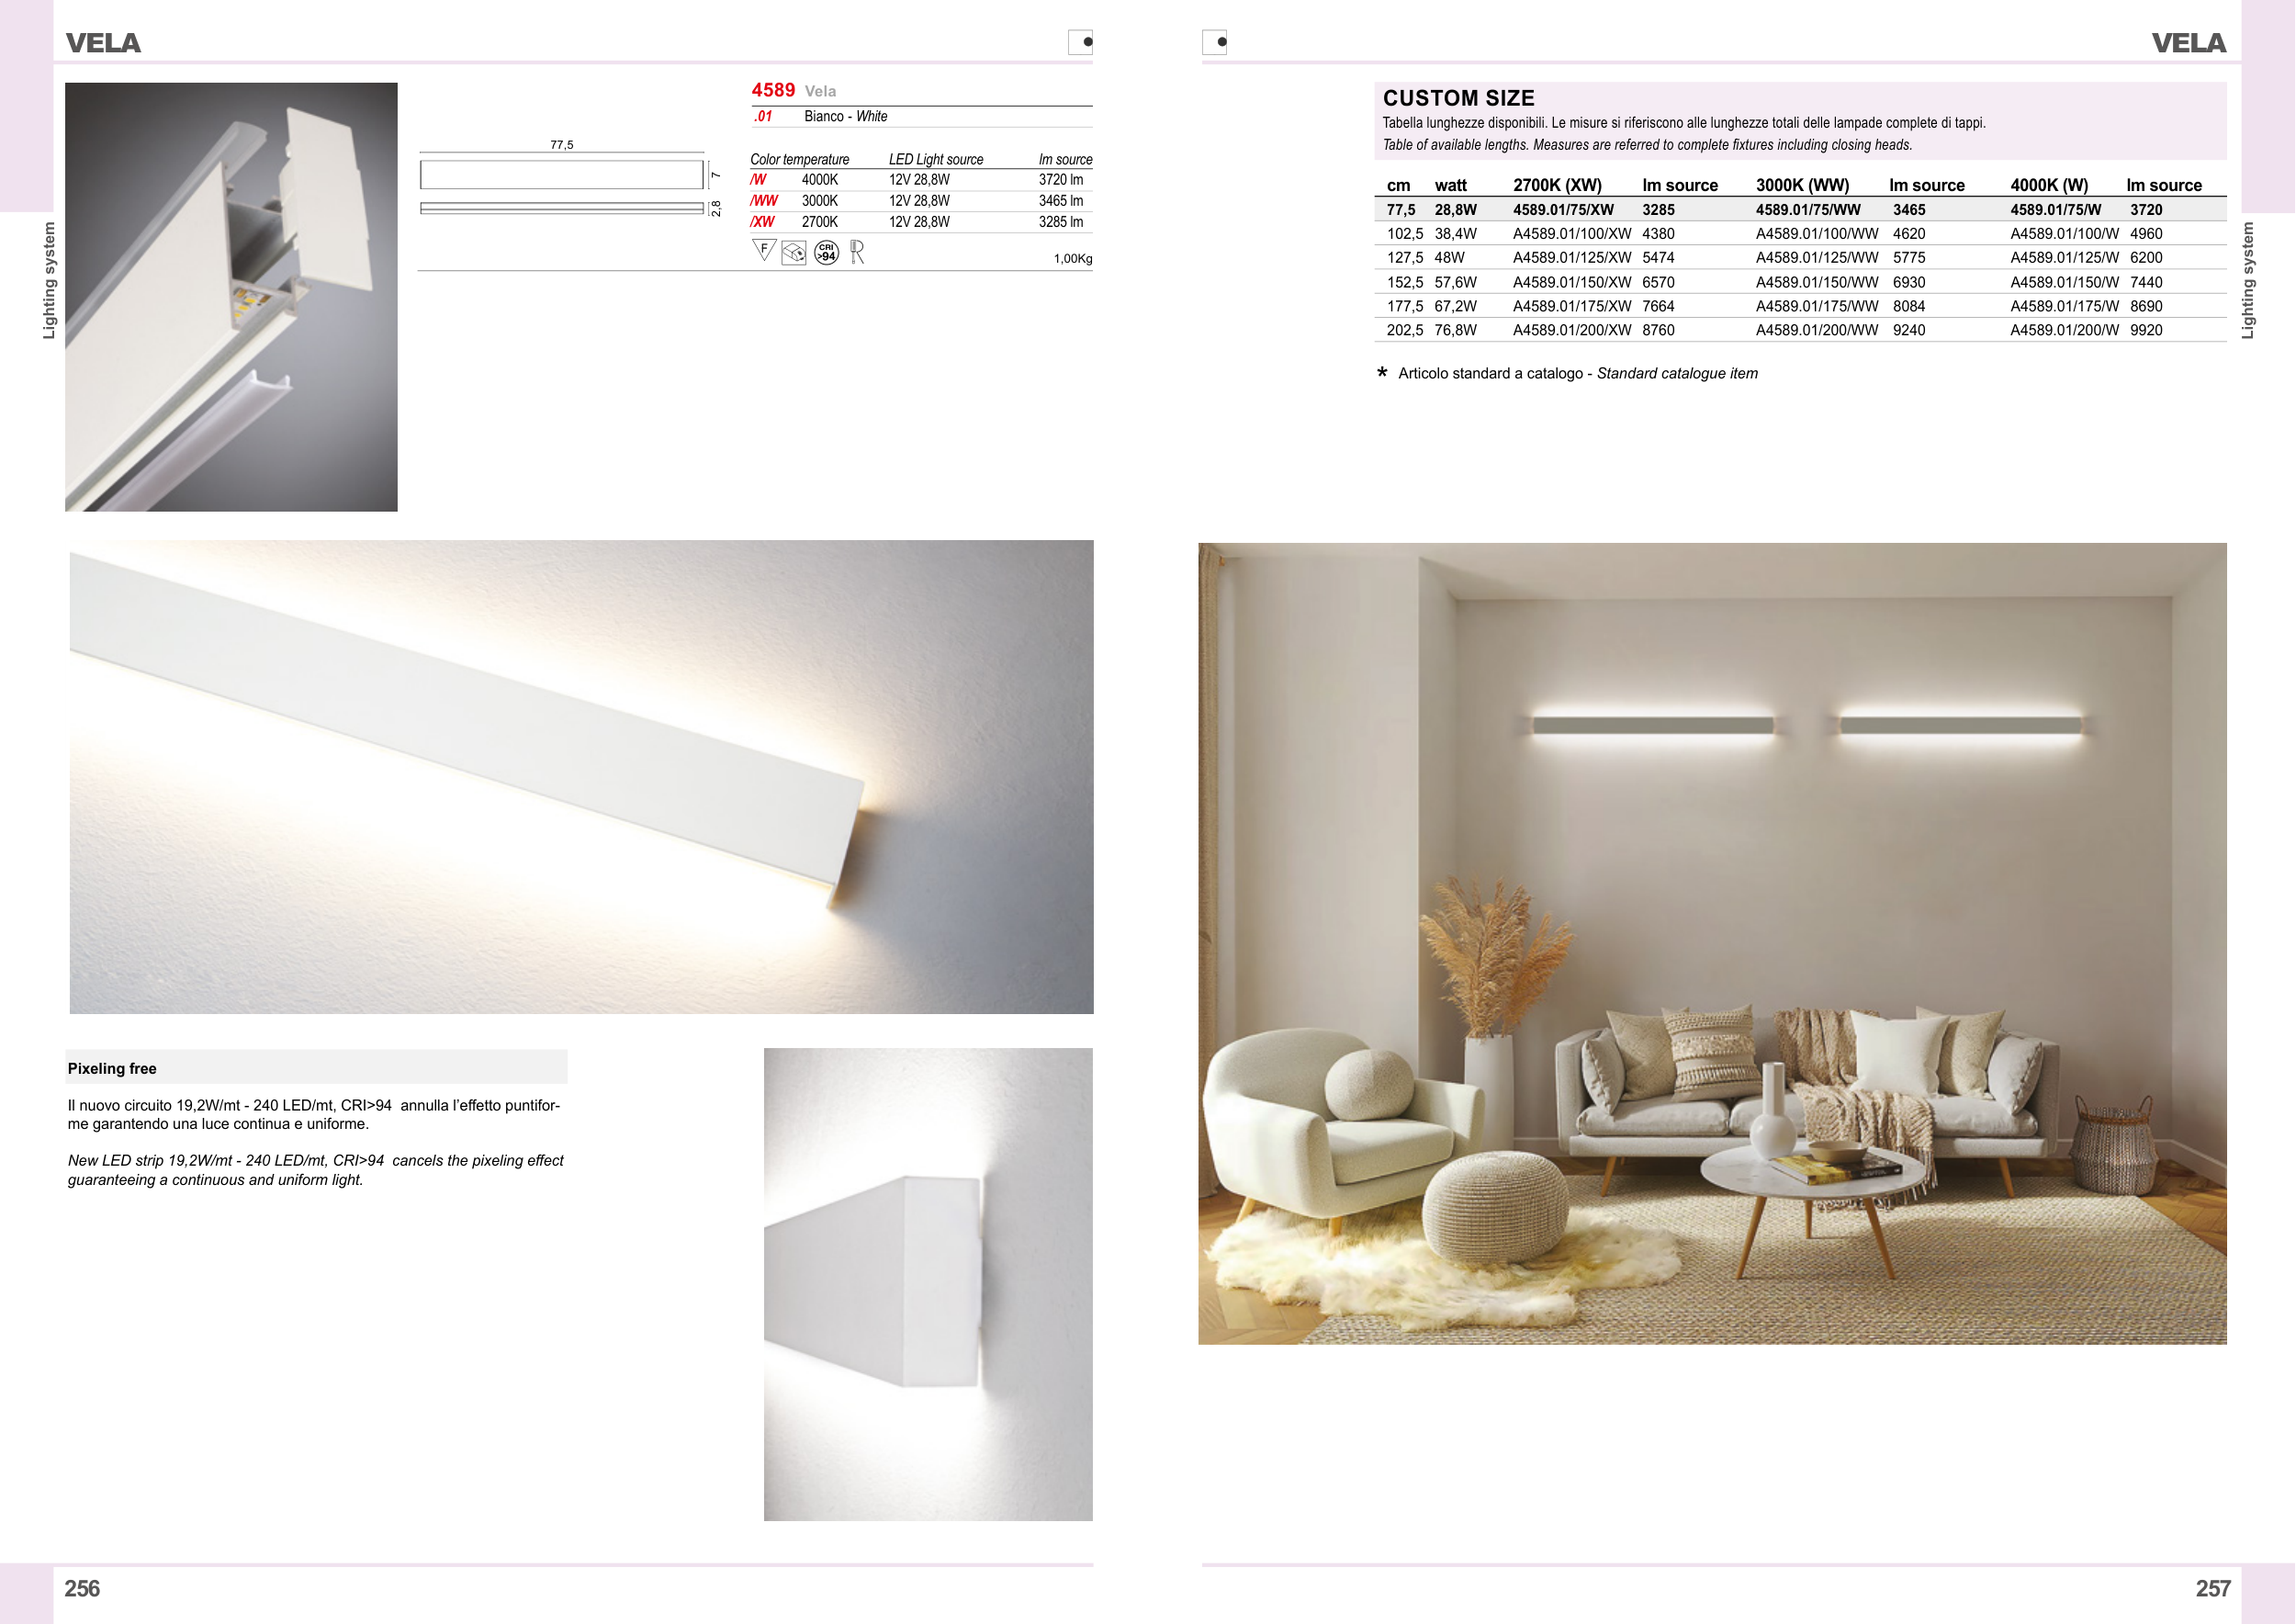
Task: Click the 2700K (XW) column header
Action: [x=1557, y=186]
